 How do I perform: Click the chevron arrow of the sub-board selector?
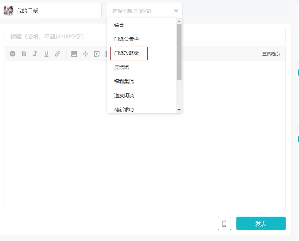pos(176,11)
